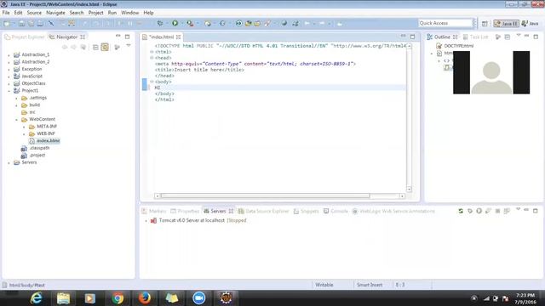
Task: Switch to the Markers tab
Action: pos(154,211)
